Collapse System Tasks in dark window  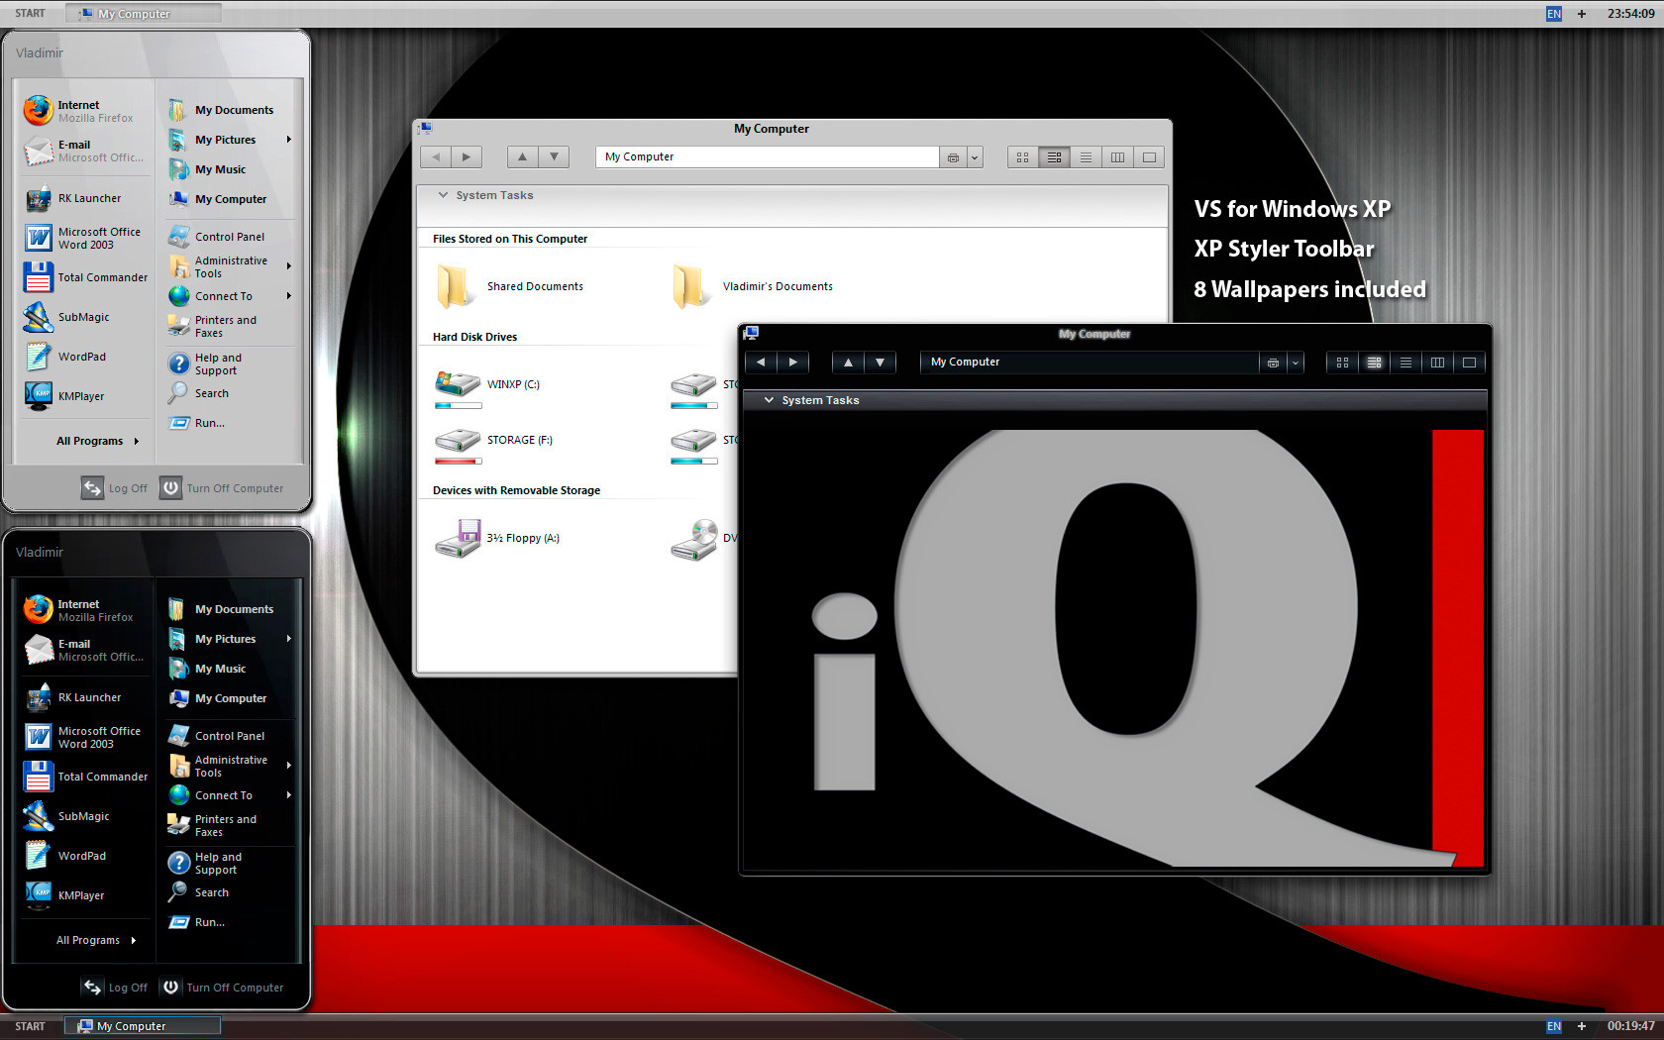click(769, 400)
